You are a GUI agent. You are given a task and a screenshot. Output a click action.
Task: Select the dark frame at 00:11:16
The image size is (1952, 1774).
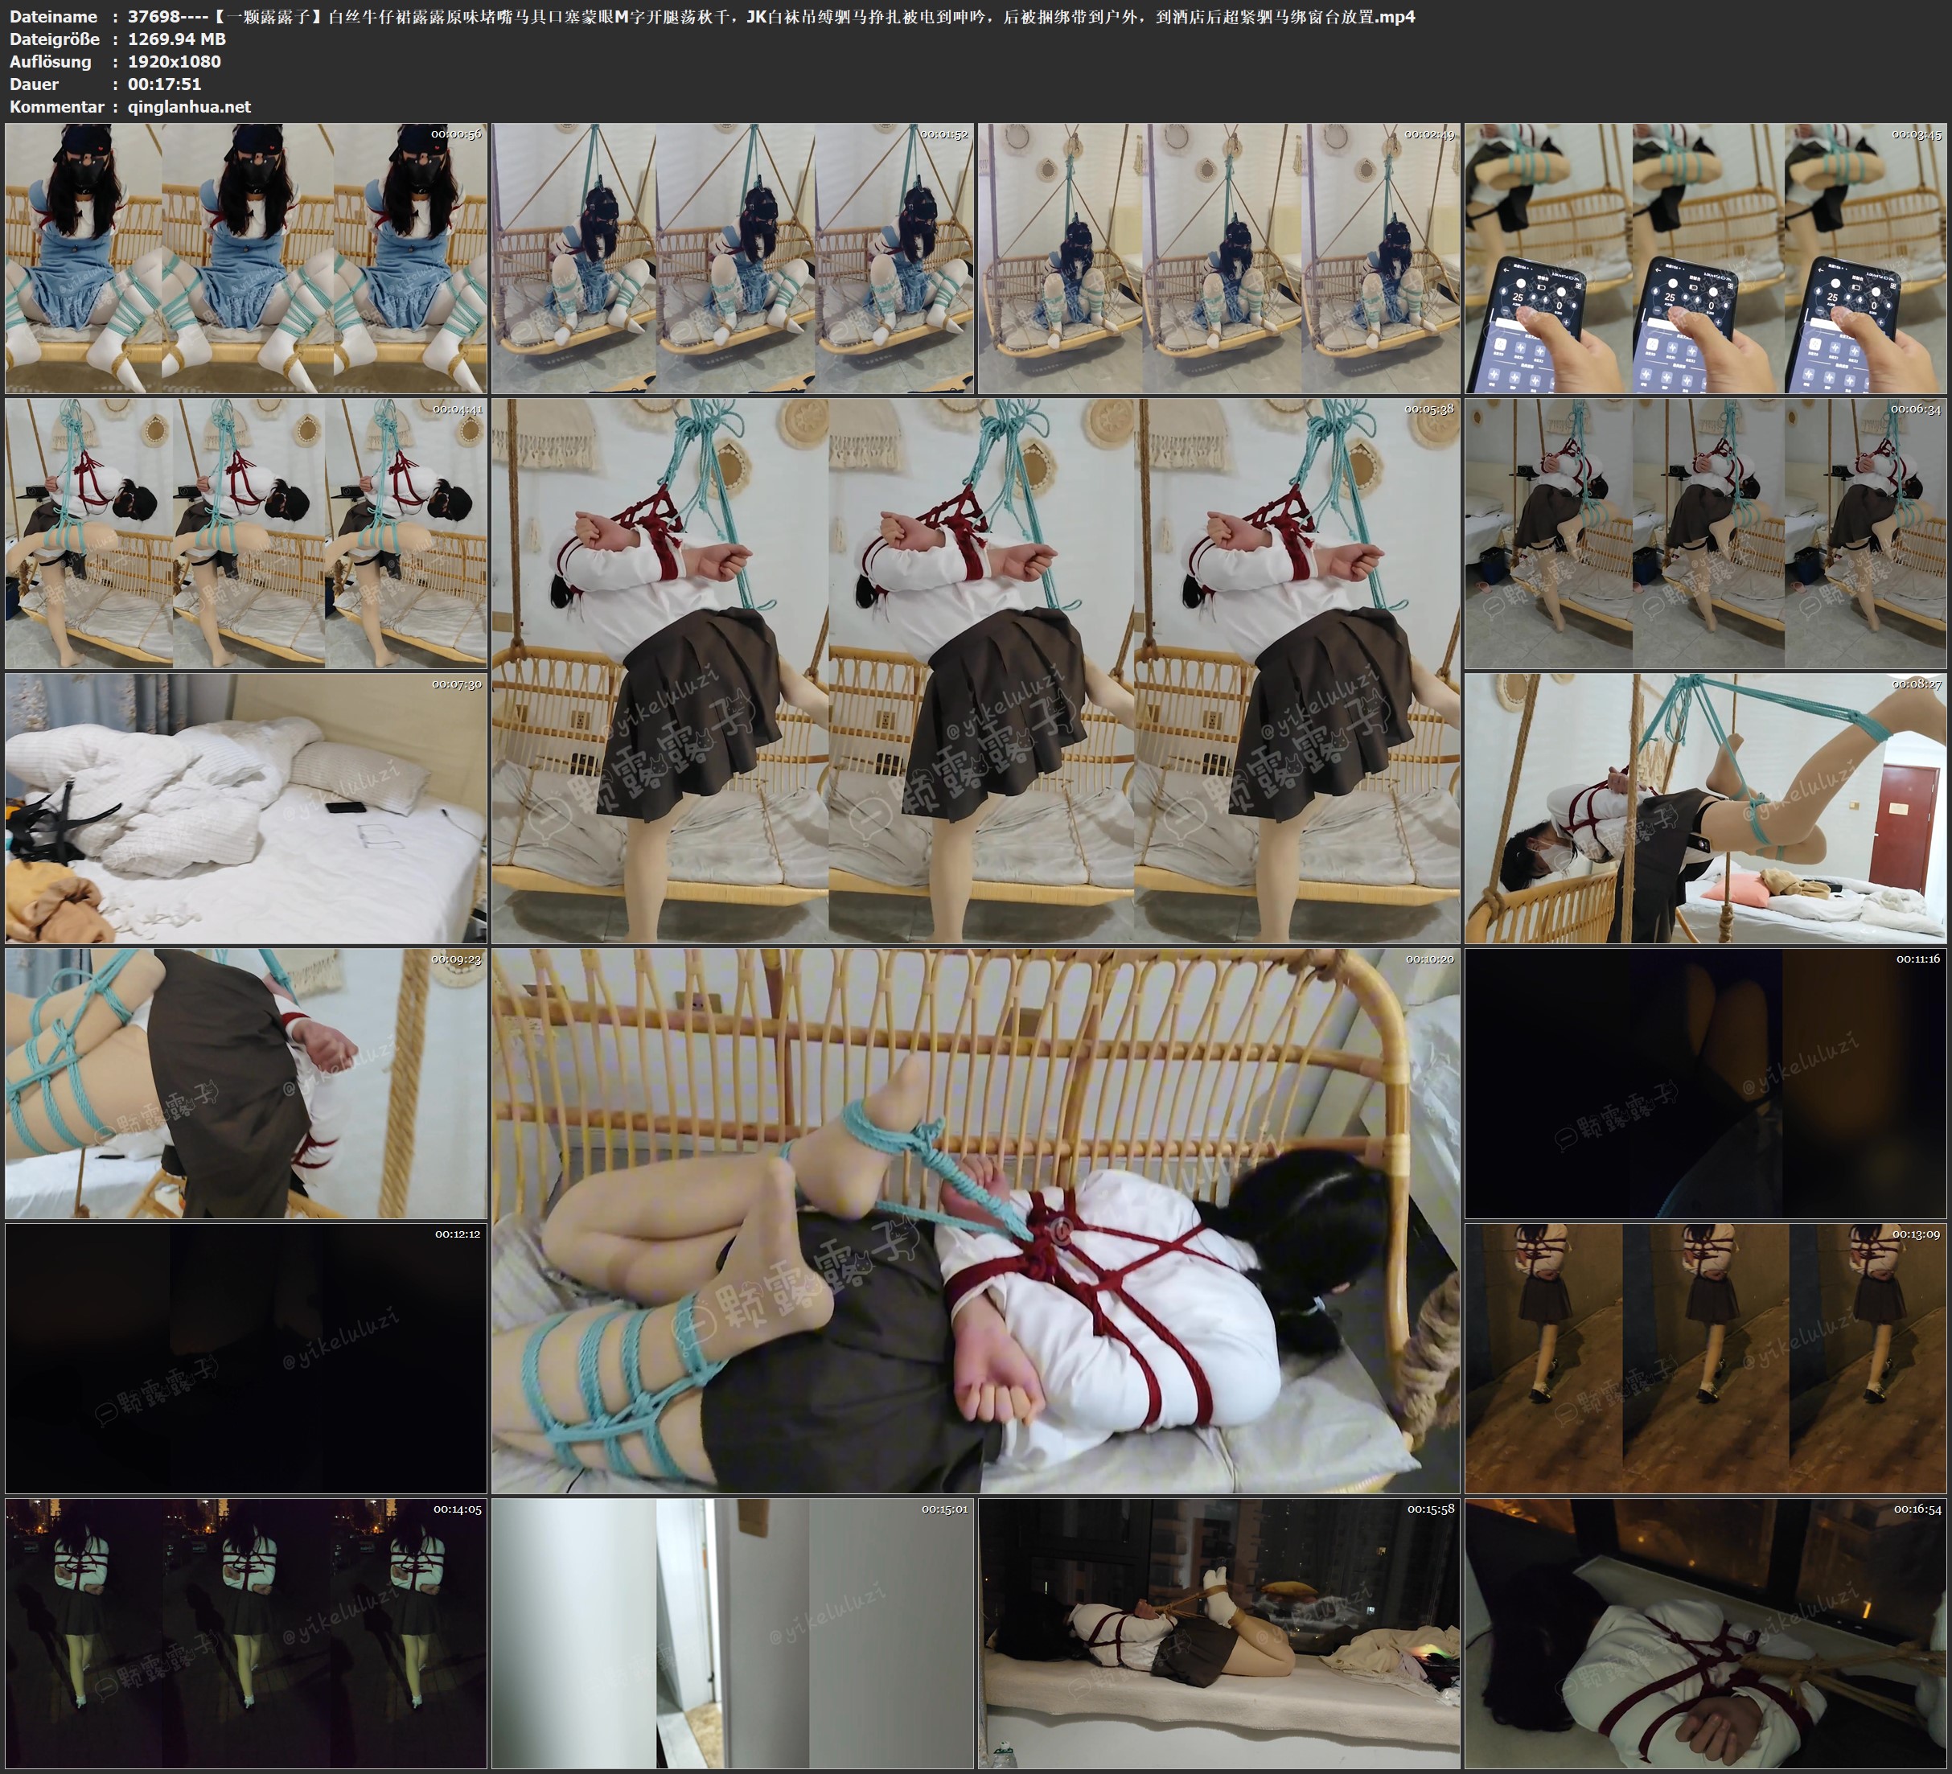(1704, 1083)
